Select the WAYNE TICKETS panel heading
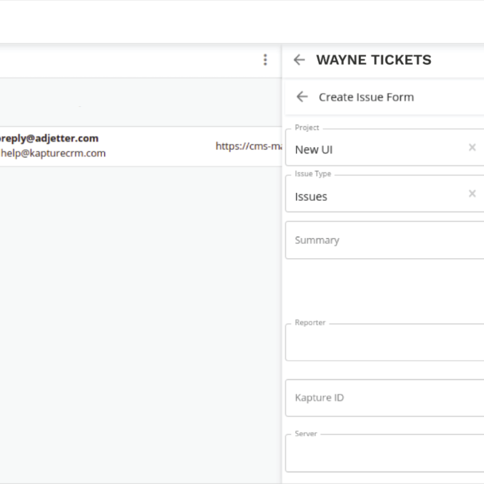The image size is (484, 484). point(374,60)
